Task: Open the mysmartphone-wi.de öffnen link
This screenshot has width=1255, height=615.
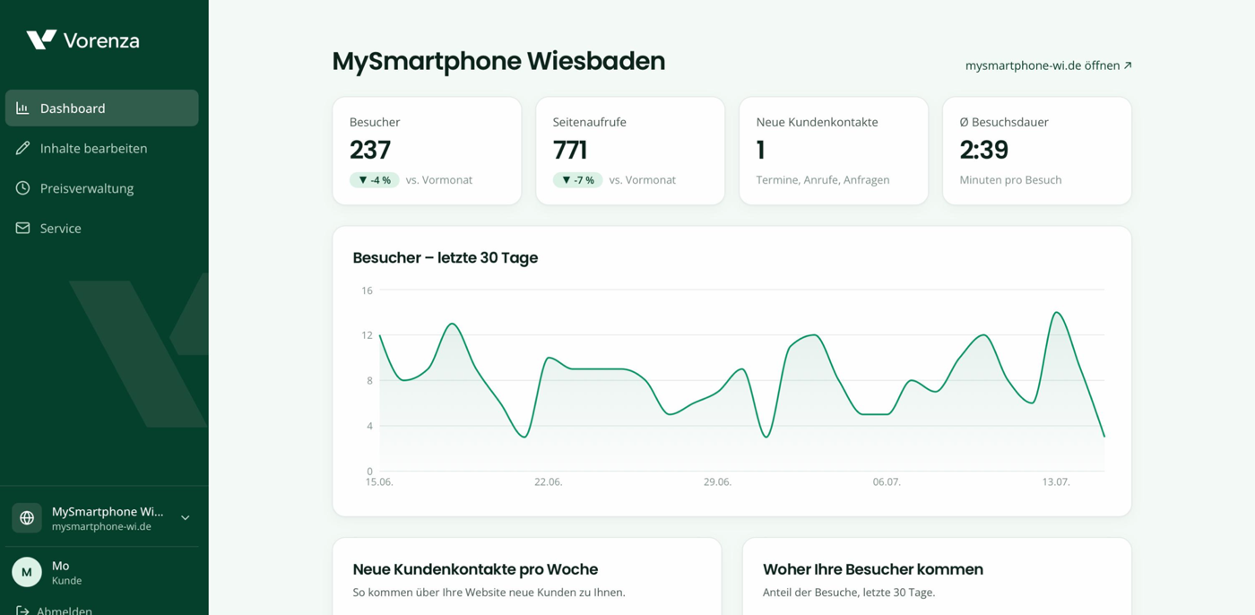Action: [x=1048, y=65]
